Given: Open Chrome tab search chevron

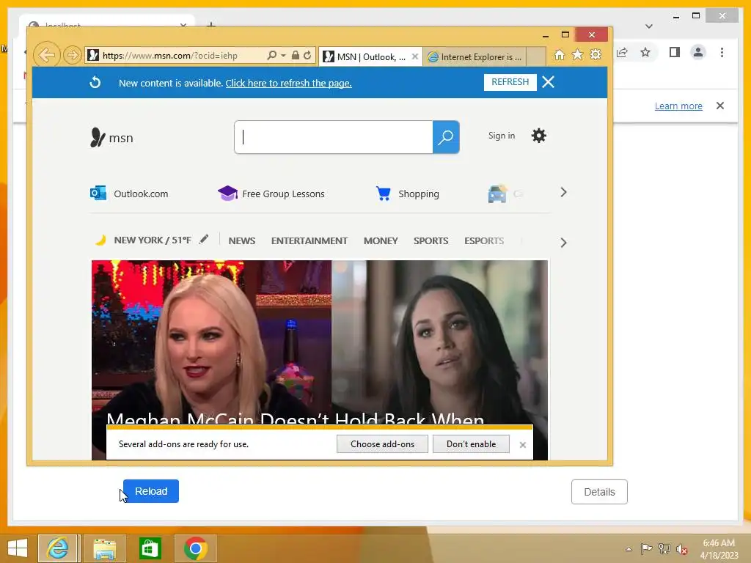Looking at the screenshot, I should coord(649,26).
